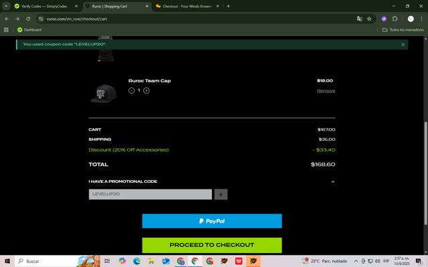Open the Ruroc Team Cap product thumbnail

click(104, 93)
